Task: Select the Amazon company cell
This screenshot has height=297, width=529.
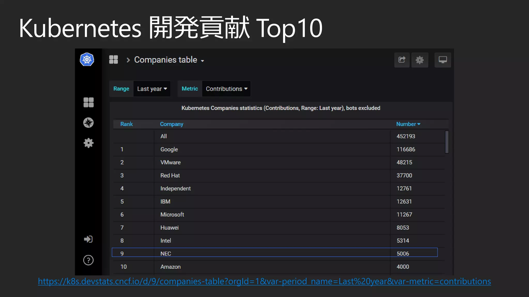Action: [272, 267]
